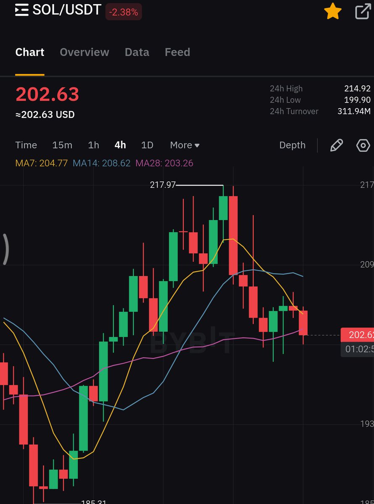Switch to the Overview tab
The width and height of the screenshot is (374, 504).
[x=84, y=52]
